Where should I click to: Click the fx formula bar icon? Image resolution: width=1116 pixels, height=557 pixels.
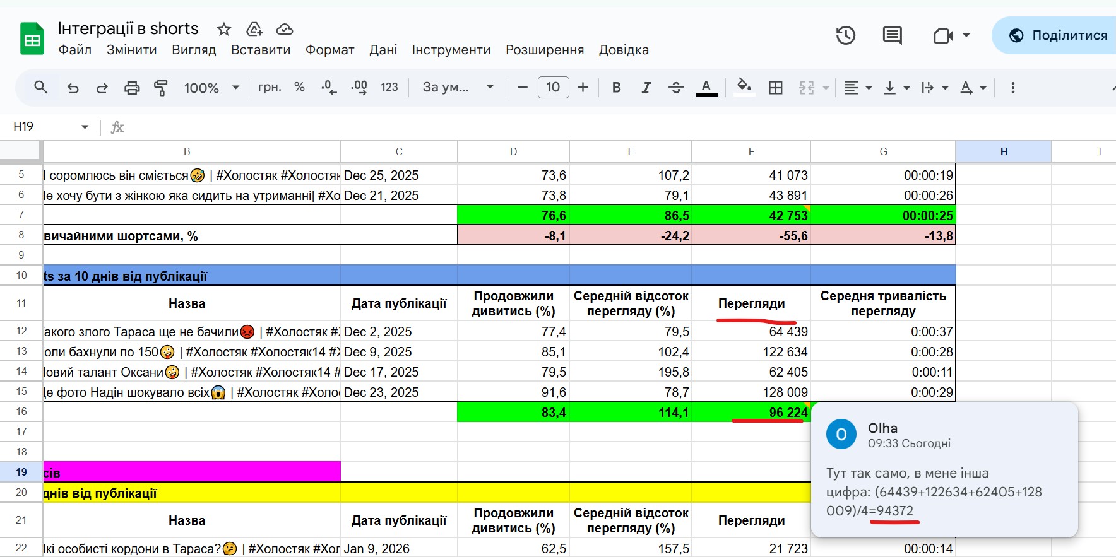[117, 127]
